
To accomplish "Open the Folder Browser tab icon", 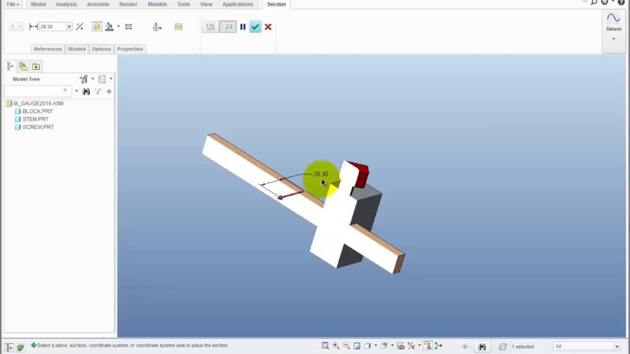I will coord(36,66).
